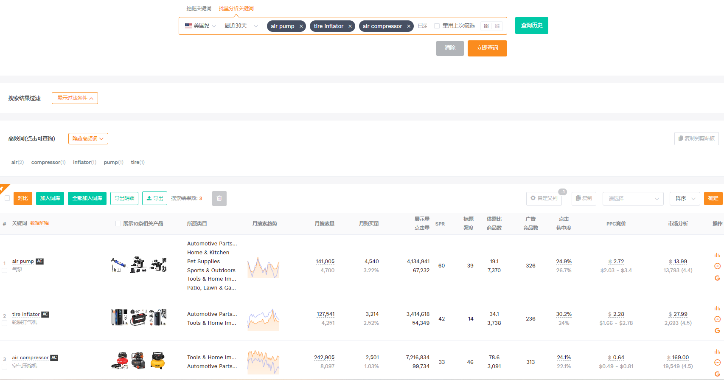724x380 pixels.
Task: Click air pump monthly search trend chart
Action: 264,267
